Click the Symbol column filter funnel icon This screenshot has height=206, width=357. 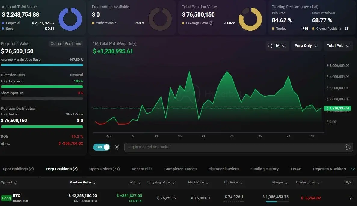coord(15,183)
